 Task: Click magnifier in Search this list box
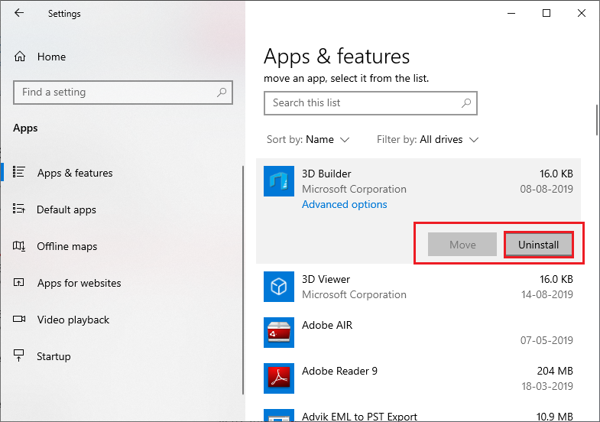[466, 103]
